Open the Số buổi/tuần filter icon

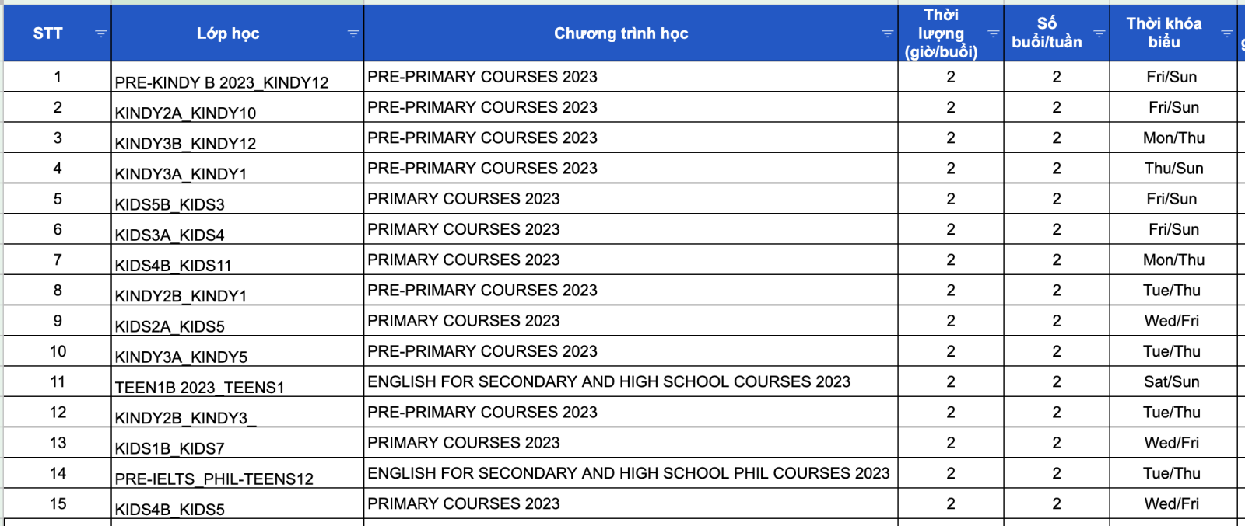(x=1099, y=33)
